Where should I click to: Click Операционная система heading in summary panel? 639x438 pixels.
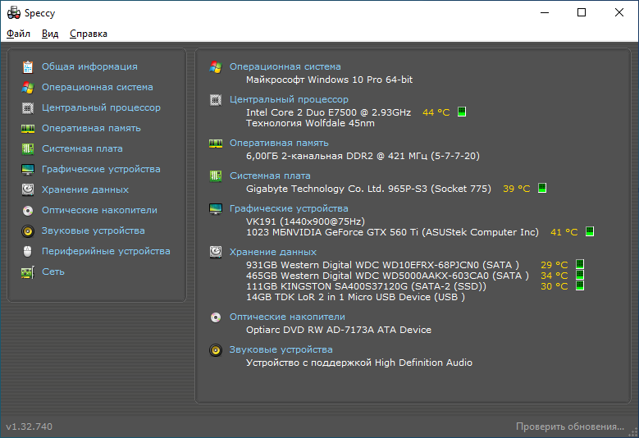click(x=285, y=66)
